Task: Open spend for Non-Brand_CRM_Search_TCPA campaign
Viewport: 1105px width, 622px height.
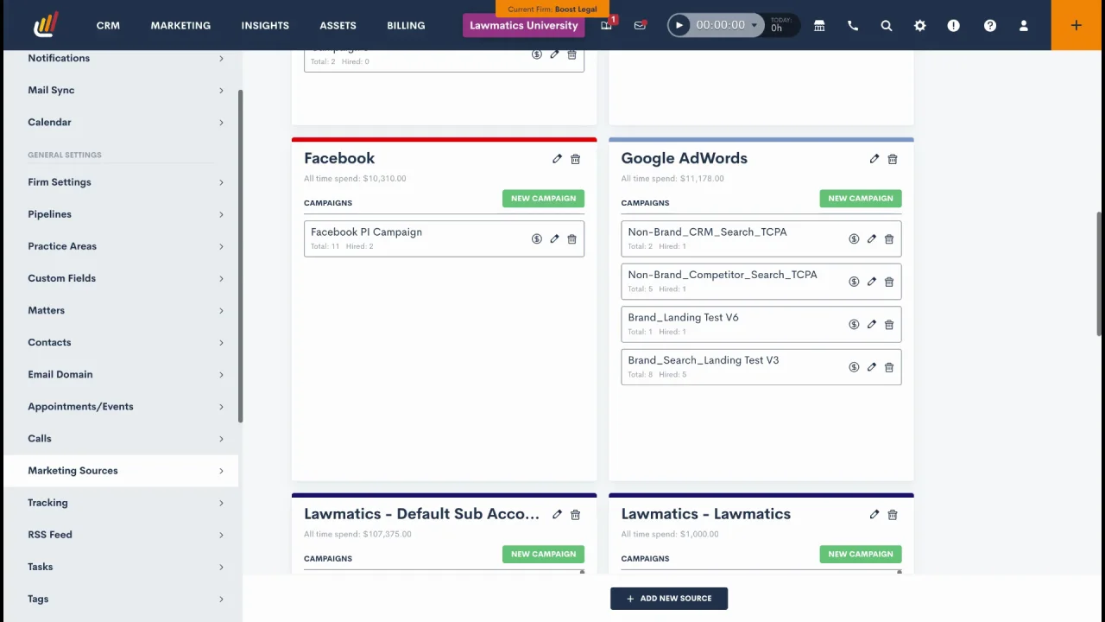Action: click(x=854, y=239)
